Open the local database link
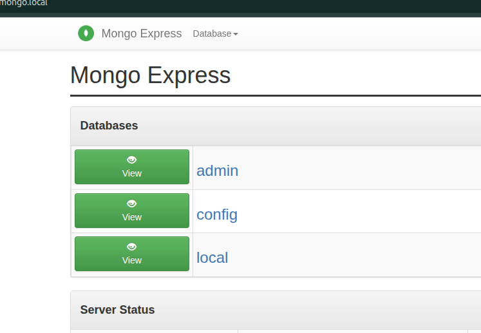 pyautogui.click(x=212, y=258)
